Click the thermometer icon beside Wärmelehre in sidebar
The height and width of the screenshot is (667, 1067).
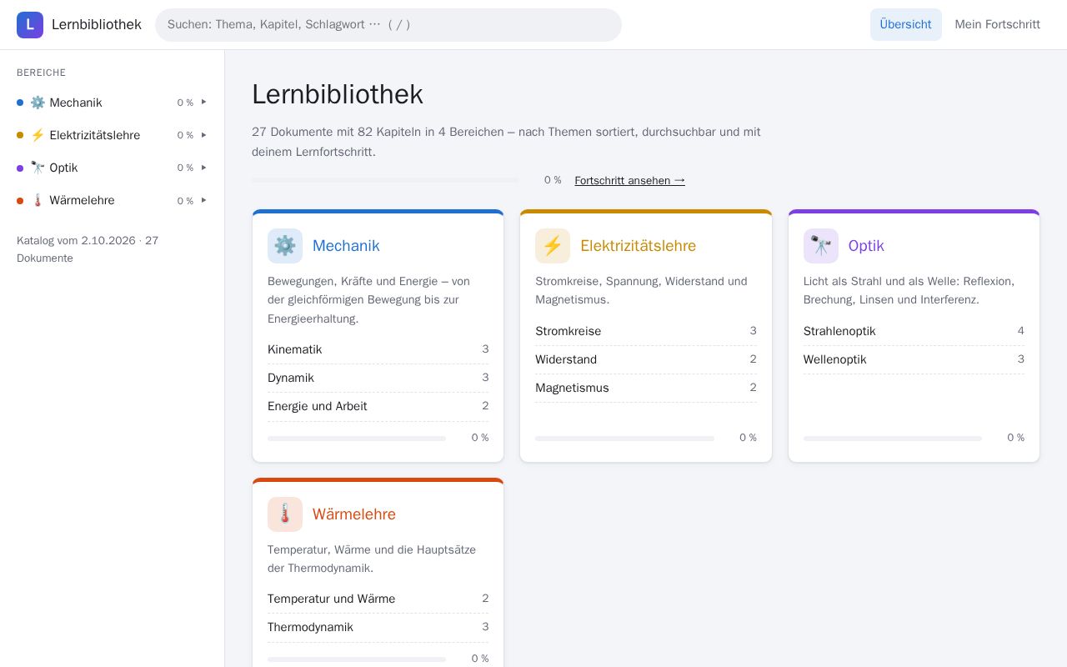click(38, 200)
